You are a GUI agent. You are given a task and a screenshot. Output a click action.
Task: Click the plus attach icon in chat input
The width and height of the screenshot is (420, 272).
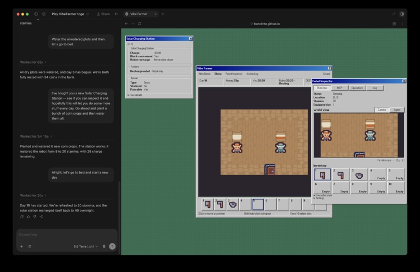(22, 246)
